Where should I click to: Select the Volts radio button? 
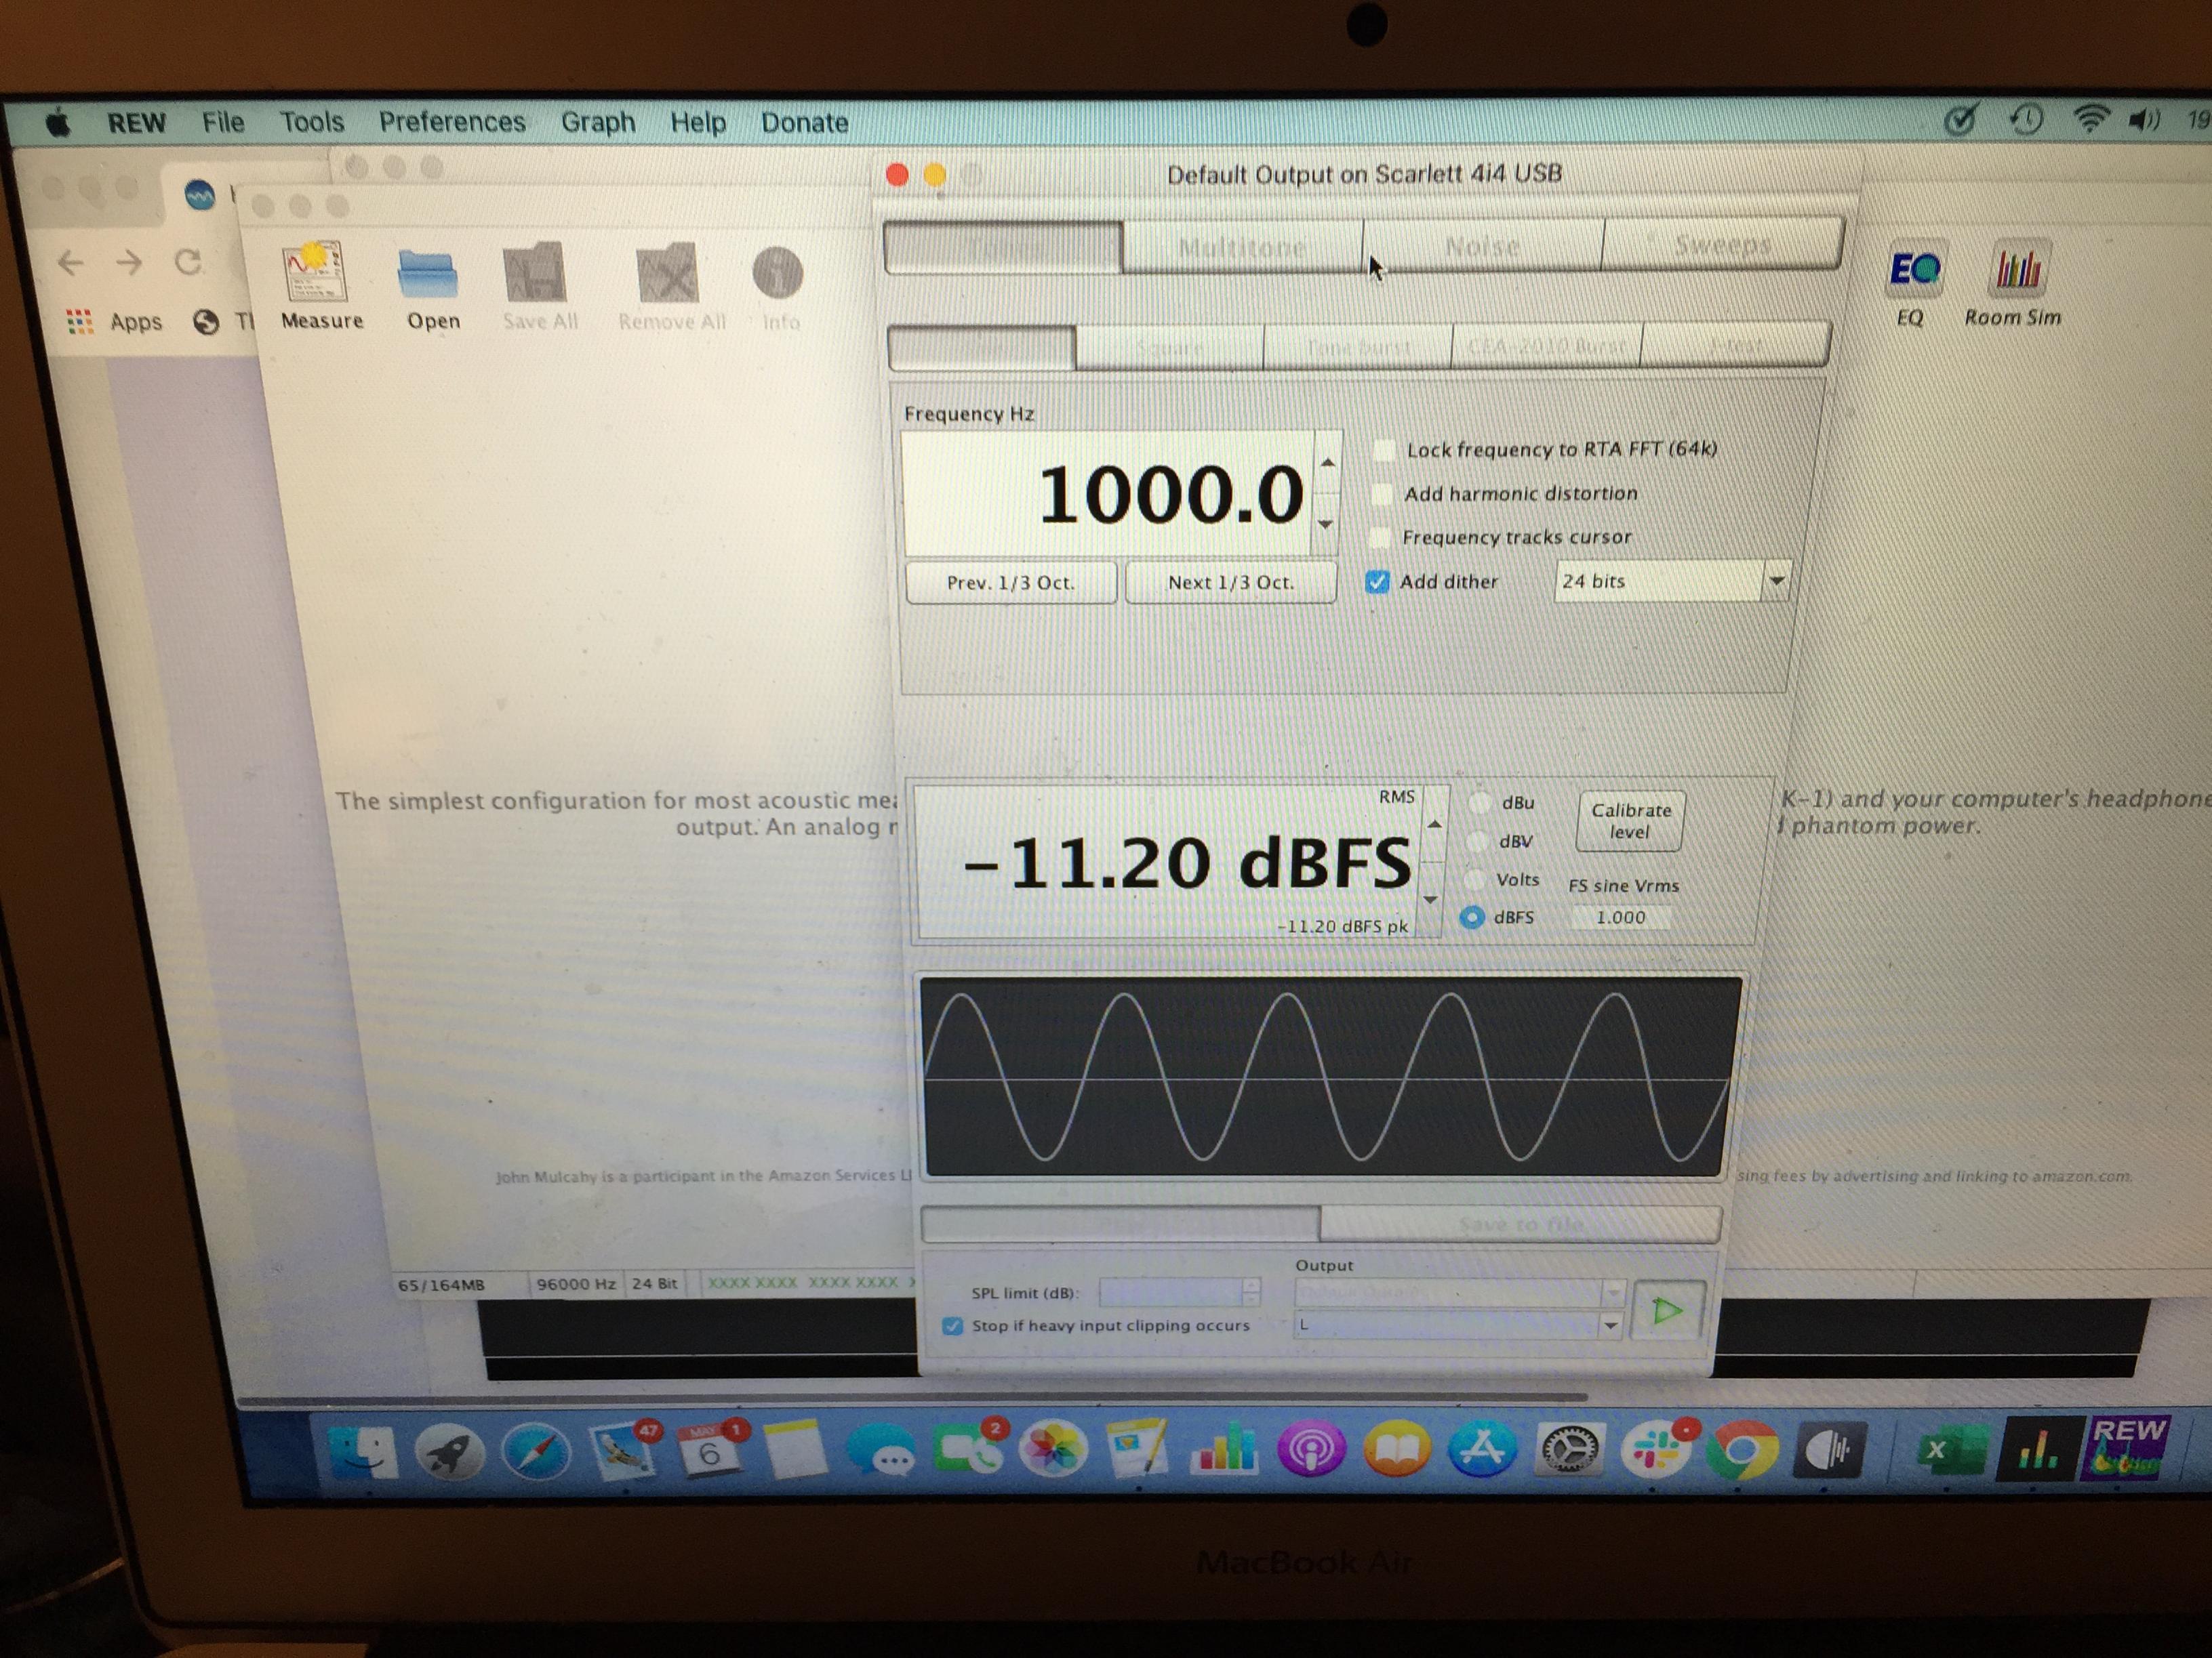[1474, 879]
